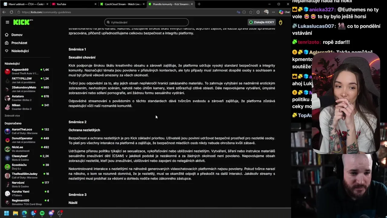Open Spotify from the taskbar
Image resolution: width=387 pixels, height=218 pixels.
click(42, 213)
